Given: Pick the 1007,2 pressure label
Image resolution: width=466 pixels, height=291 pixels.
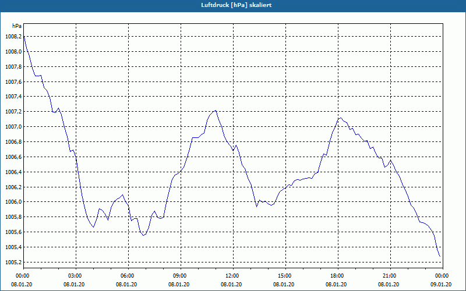Looking at the screenshot, I should coord(13,112).
